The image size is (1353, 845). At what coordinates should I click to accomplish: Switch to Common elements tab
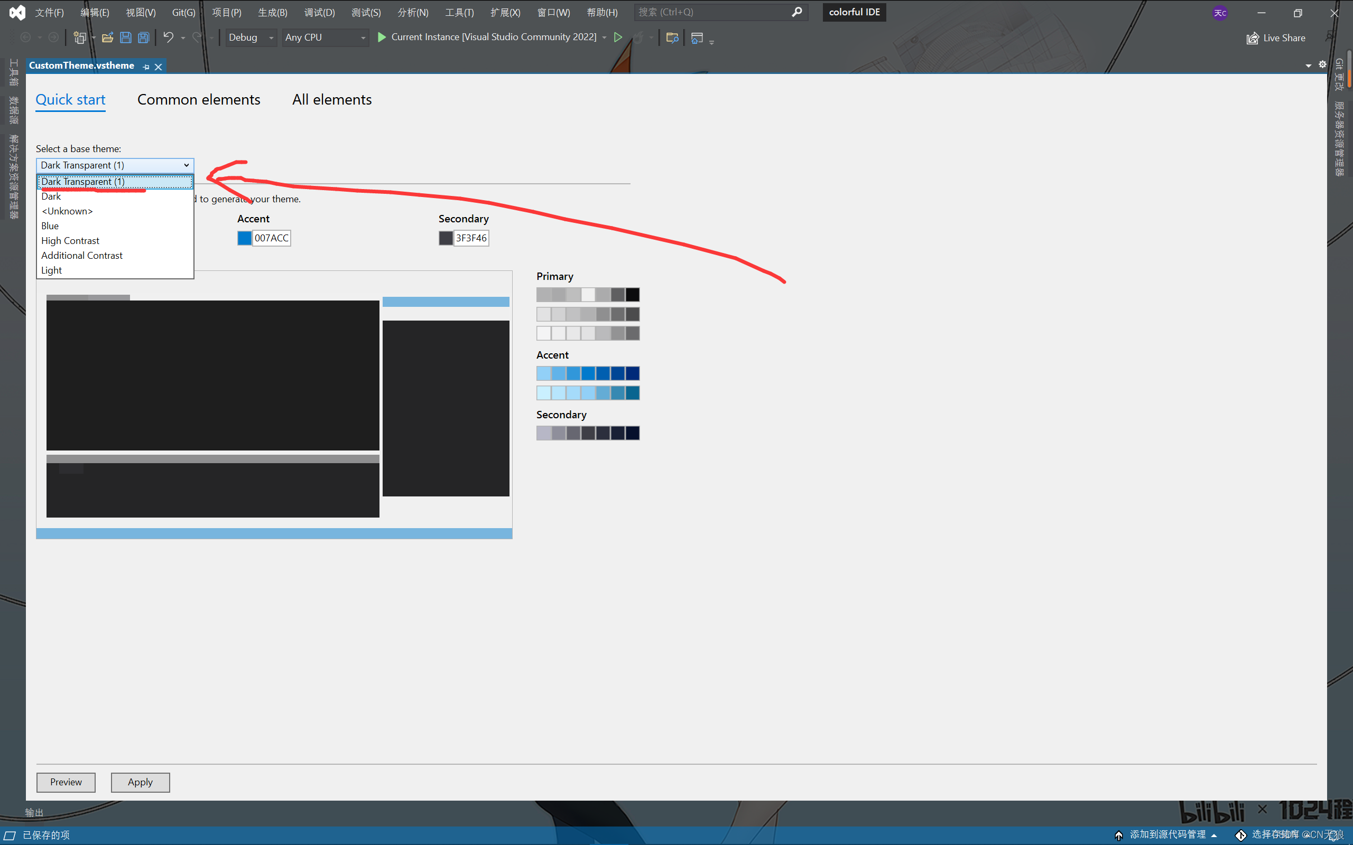tap(199, 99)
